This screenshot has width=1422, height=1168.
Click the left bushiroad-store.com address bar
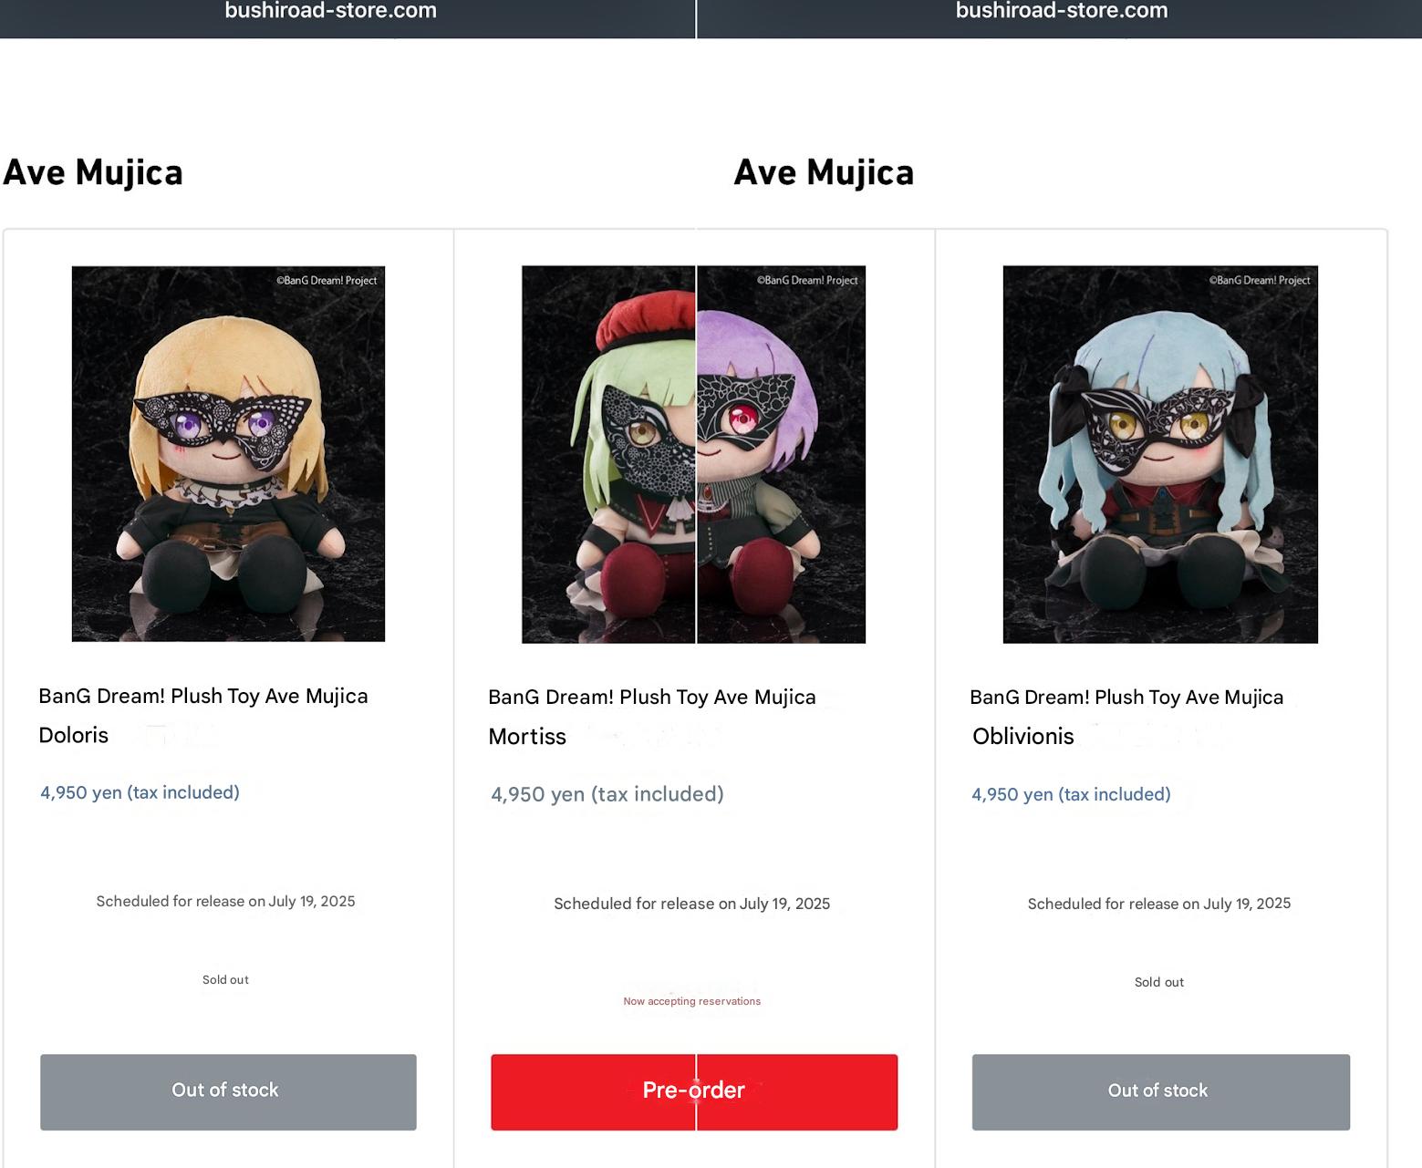330,12
